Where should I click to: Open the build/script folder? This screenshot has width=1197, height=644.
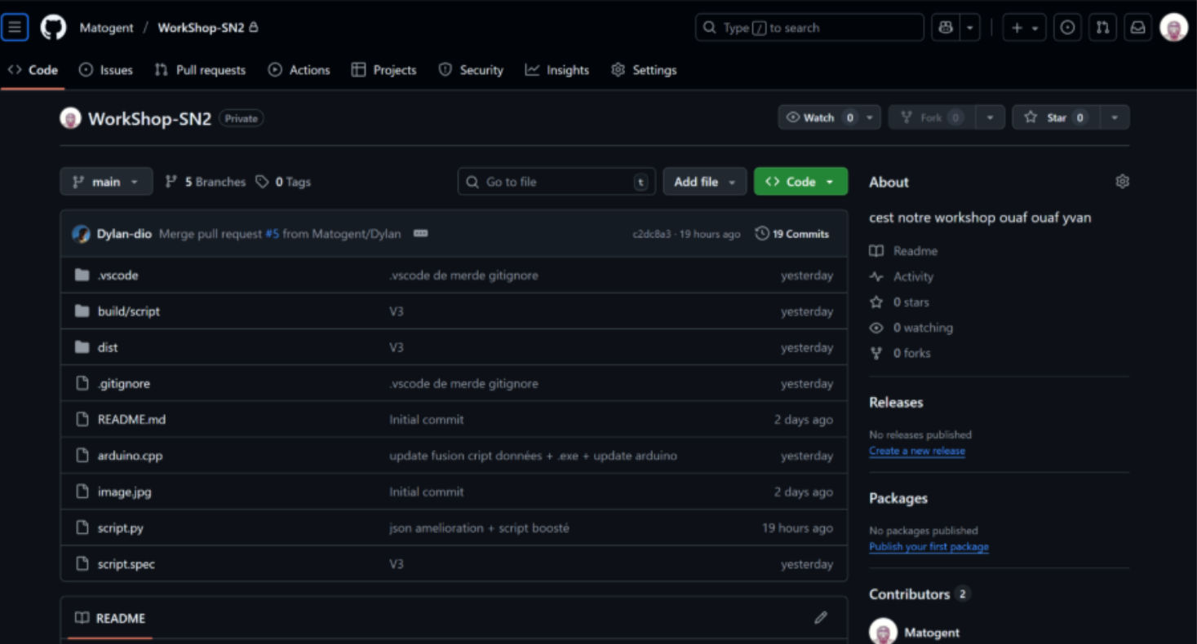coord(129,311)
